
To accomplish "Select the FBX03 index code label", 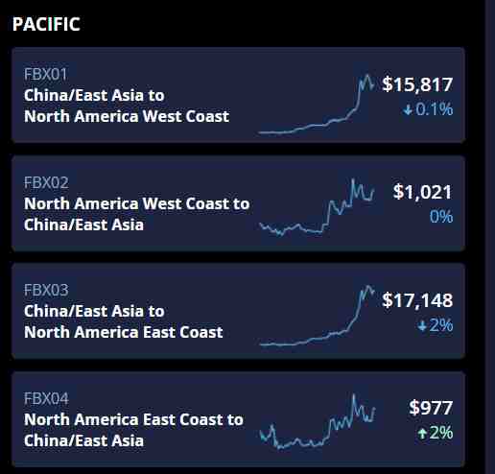I will coord(46,290).
